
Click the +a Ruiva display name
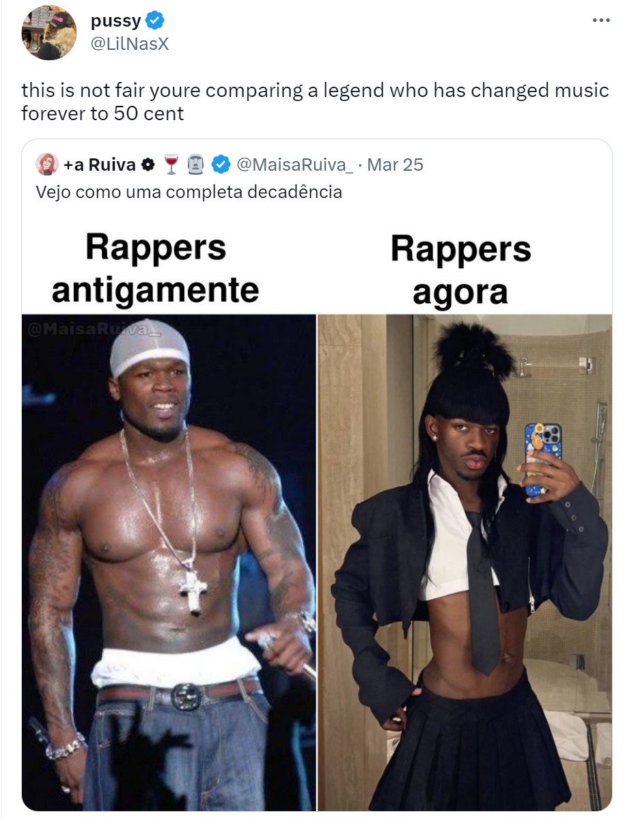pyautogui.click(x=100, y=165)
